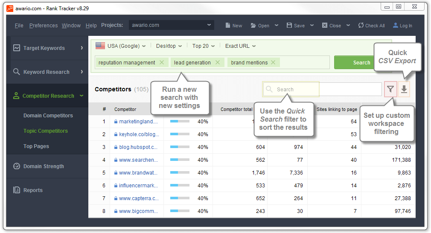The height and width of the screenshot is (233, 431).
Task: Select Topic Competitors in sidebar
Action: click(46, 131)
